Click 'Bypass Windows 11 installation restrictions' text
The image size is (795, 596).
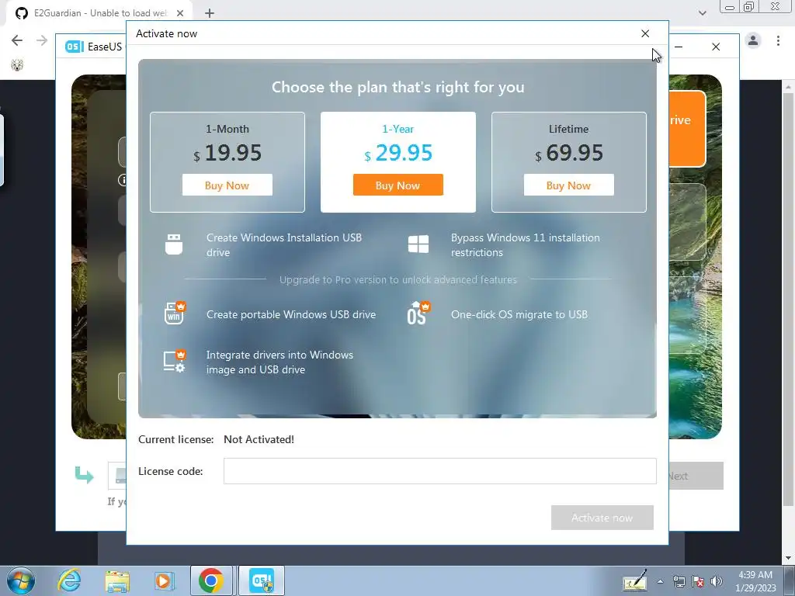526,244
